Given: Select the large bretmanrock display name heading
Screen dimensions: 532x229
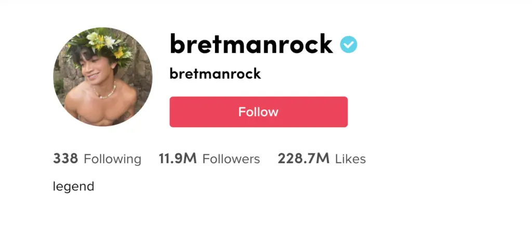Looking at the screenshot, I should pos(251,45).
